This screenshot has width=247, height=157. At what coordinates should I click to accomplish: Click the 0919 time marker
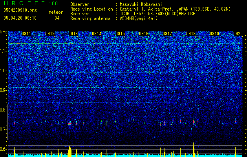point(214,34)
